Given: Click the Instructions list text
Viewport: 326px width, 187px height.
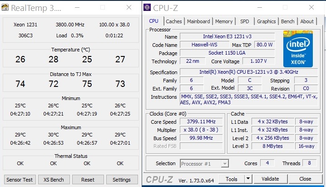Looking at the screenshot, I should (249, 99).
